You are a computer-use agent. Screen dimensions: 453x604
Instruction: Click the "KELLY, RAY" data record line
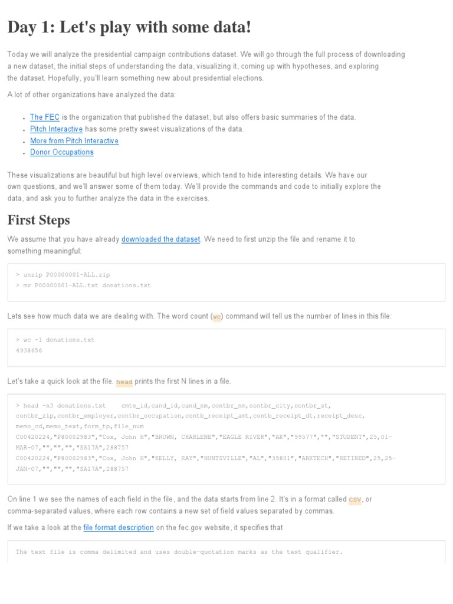[201, 458]
